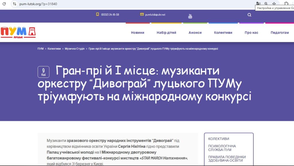This screenshot has width=294, height=166.
Task: Open the YouTube channel icon
Action: pos(190,16)
